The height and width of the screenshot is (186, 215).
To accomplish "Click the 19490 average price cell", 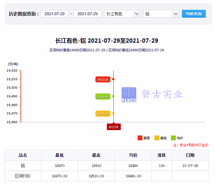I will [x=133, y=166].
